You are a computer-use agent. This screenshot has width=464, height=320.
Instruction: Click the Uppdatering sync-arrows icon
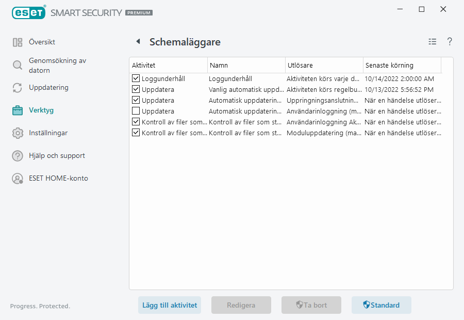pos(18,88)
